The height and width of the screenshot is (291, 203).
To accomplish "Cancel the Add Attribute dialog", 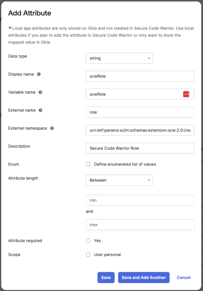I will 184,278.
